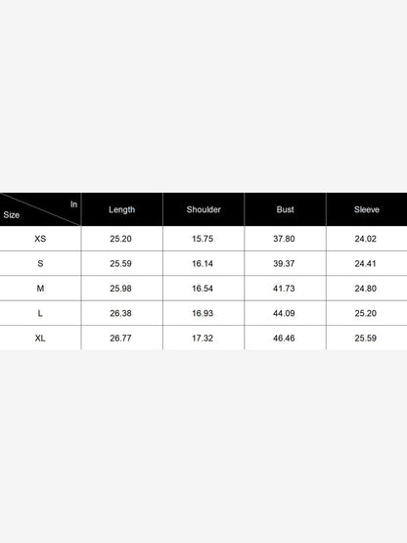Screen dimensions: 407x543
Task: Select the L size row label
Action: pos(40,313)
